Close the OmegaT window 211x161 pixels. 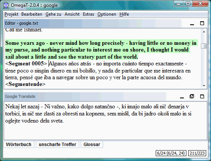coord(201,3)
